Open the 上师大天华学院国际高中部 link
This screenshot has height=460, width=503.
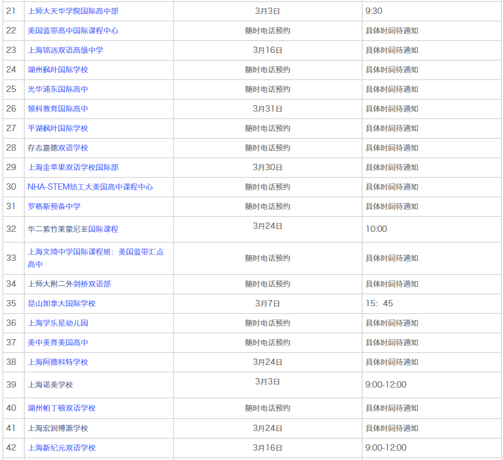(x=73, y=11)
